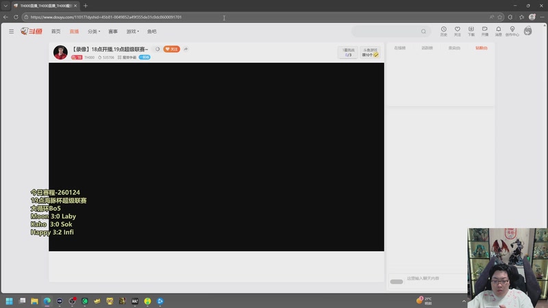Close the TH000直播 browser tab
Image resolution: width=548 pixels, height=308 pixels.
[x=75, y=5]
